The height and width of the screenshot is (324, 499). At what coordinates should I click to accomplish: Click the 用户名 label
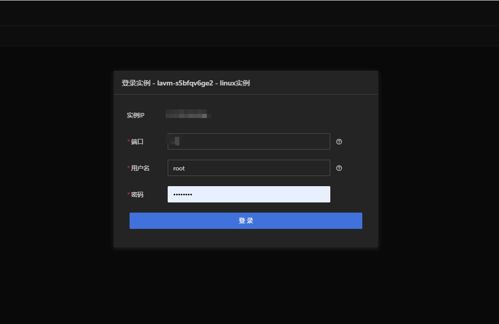tap(140, 168)
